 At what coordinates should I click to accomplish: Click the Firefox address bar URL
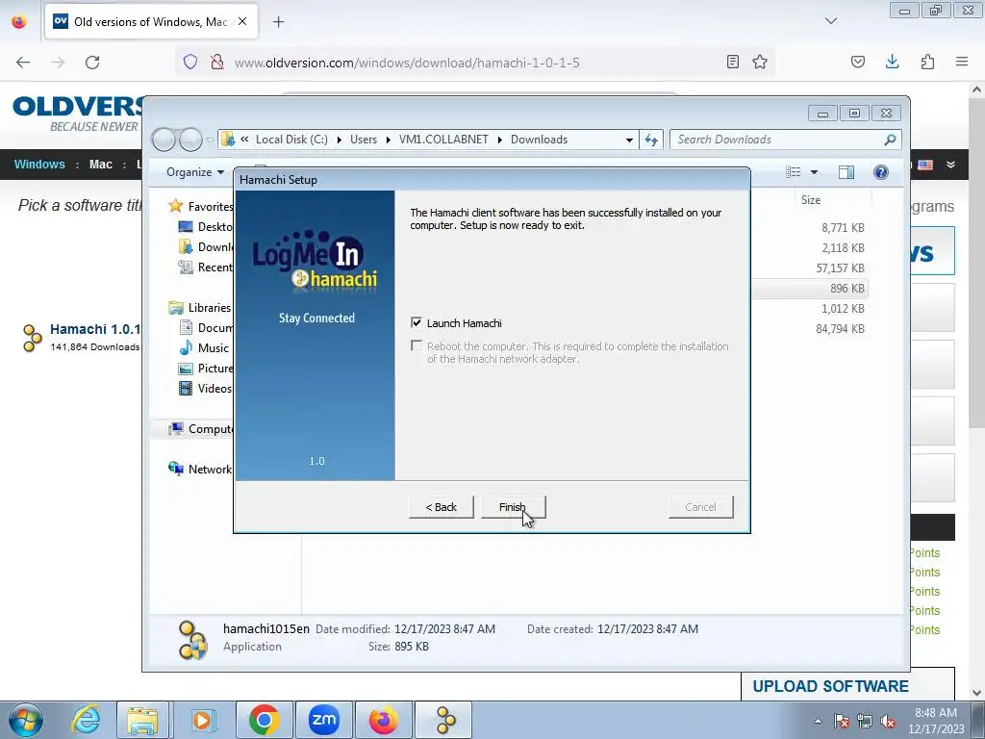coord(407,63)
